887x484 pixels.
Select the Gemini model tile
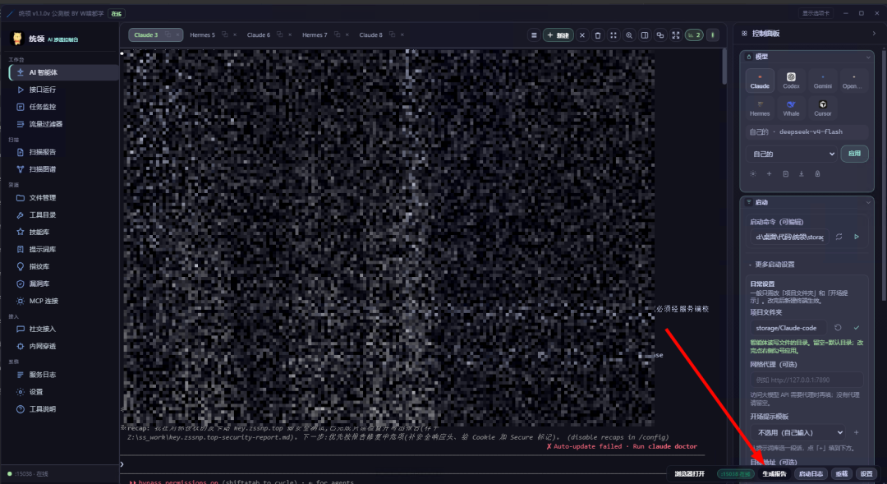coord(822,81)
